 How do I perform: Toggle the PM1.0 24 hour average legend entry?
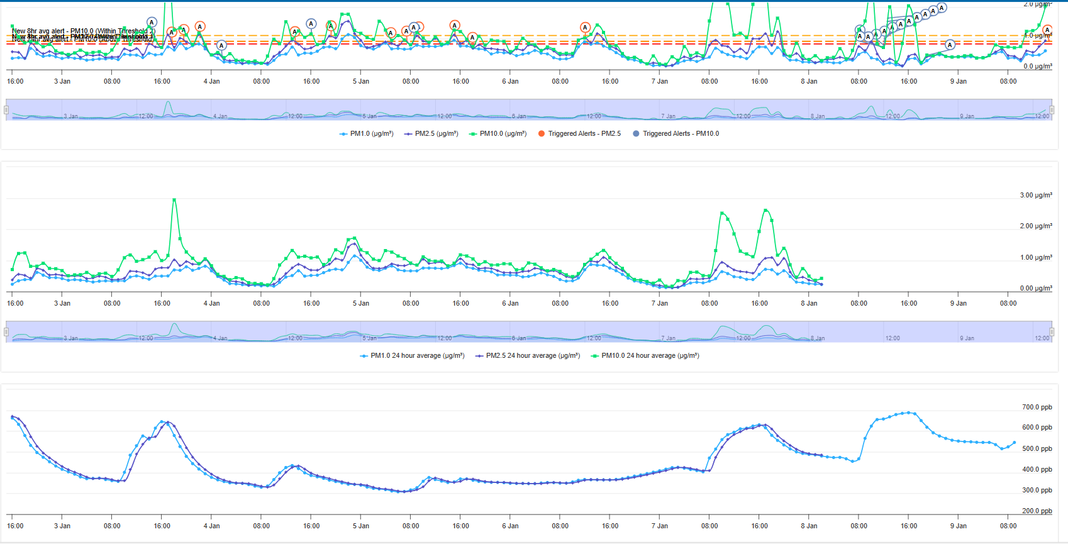(x=412, y=355)
